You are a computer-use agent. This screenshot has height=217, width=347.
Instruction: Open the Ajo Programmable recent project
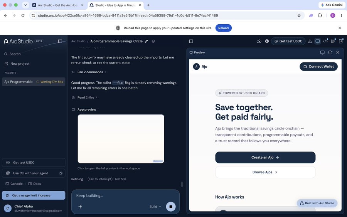point(34,82)
